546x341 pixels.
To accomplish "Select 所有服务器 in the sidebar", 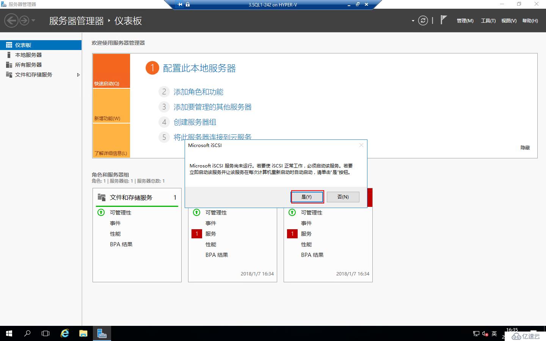I will tap(41, 65).
